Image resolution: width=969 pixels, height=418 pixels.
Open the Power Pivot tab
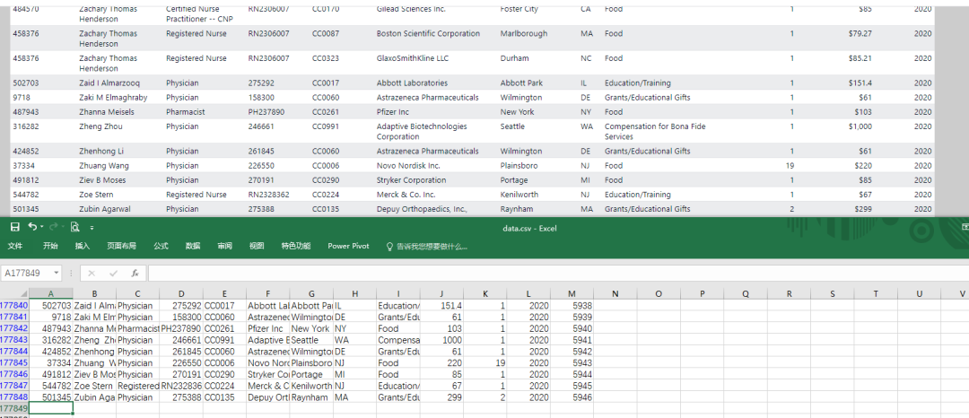pos(348,246)
